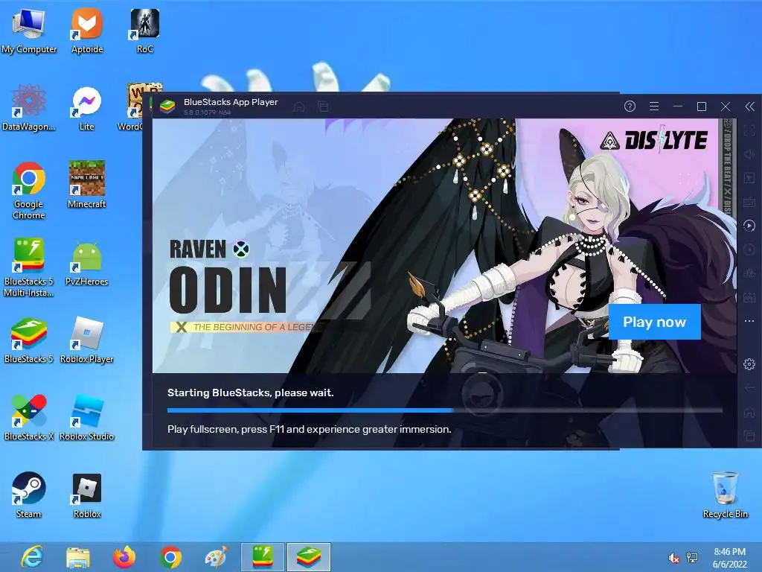Click the Android back arrow in sidebar

(749, 387)
